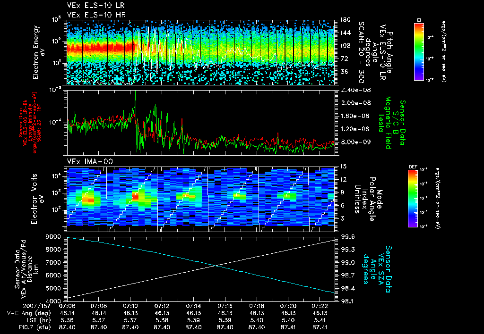Click the 07:08 time axis label
This screenshot has width=484, height=334.
[x=98, y=306]
